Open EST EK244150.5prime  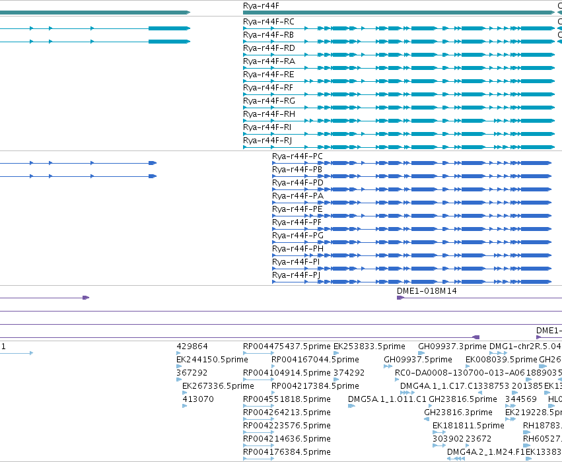pyautogui.click(x=212, y=360)
